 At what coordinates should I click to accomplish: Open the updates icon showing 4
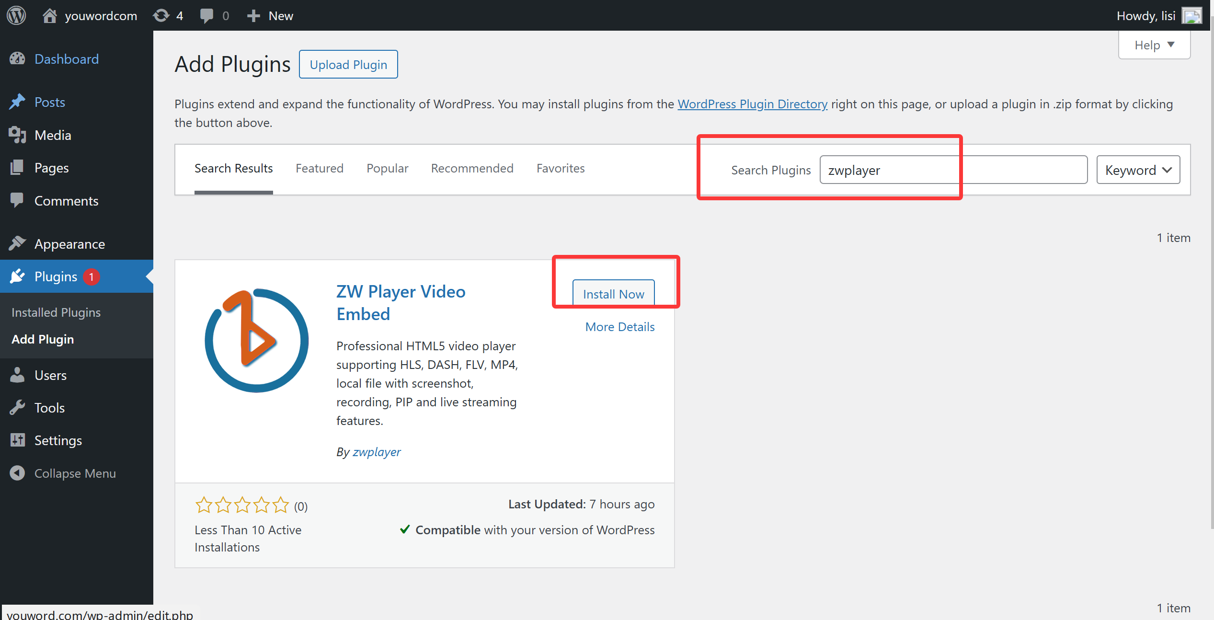[x=161, y=15]
